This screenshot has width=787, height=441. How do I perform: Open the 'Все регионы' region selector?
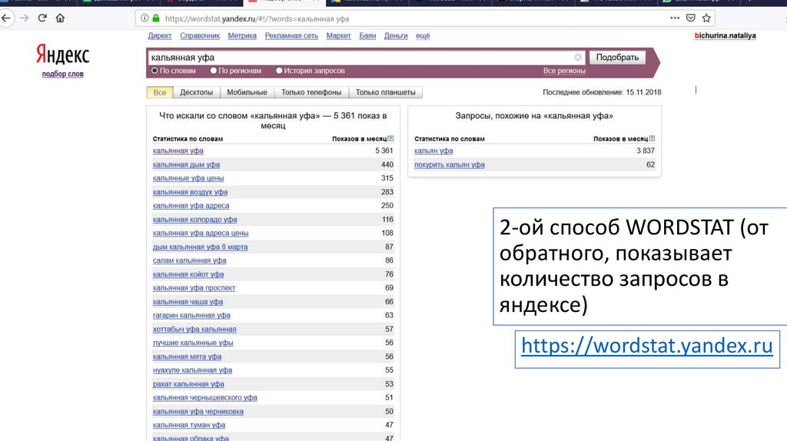click(564, 71)
